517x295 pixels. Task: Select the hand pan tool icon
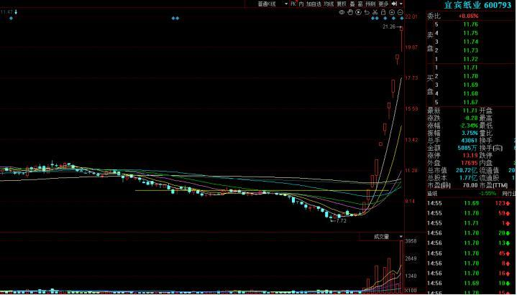[350, 11]
